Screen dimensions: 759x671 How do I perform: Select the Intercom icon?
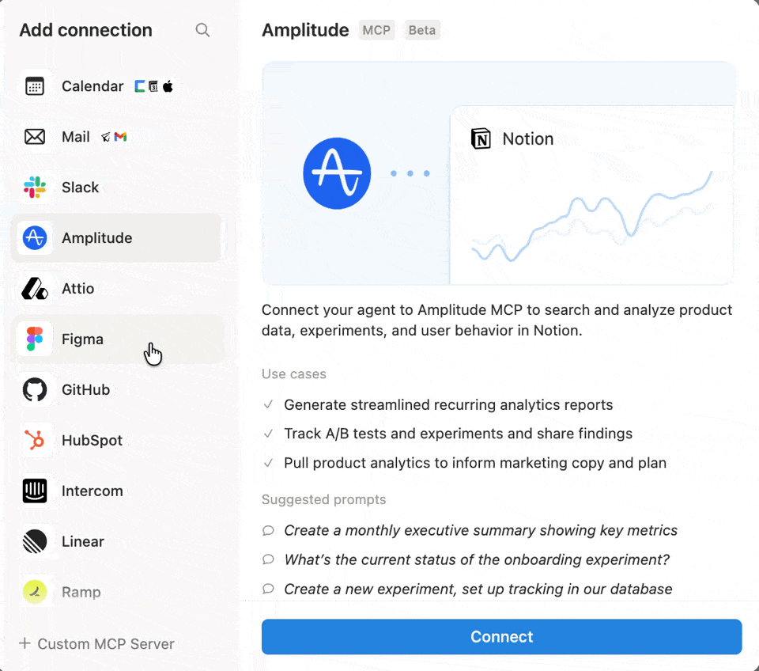tap(35, 491)
